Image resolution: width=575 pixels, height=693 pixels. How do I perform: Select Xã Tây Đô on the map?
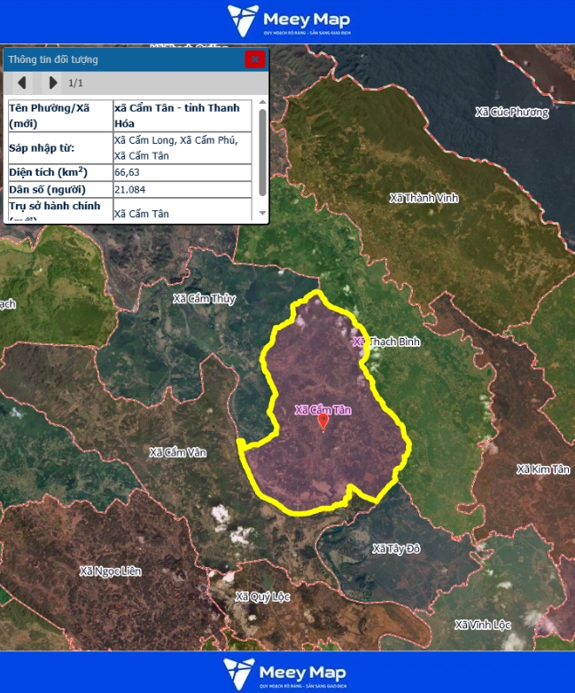(x=396, y=548)
